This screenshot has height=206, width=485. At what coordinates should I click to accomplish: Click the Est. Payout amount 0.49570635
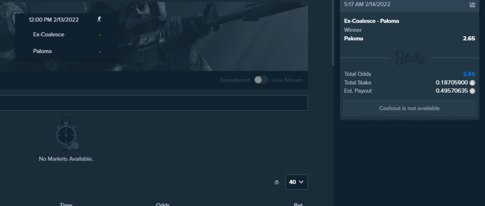[x=452, y=91]
